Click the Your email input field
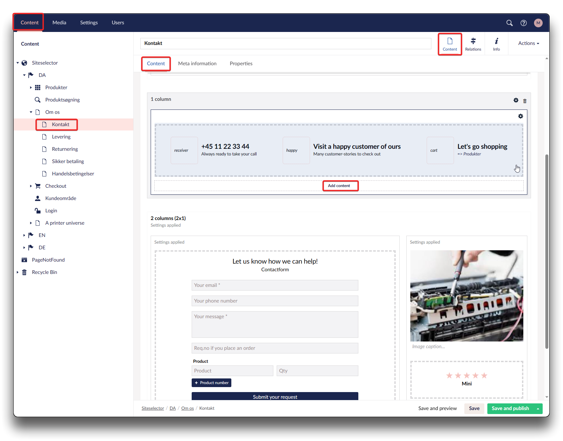This screenshot has height=441, width=563. 275,285
